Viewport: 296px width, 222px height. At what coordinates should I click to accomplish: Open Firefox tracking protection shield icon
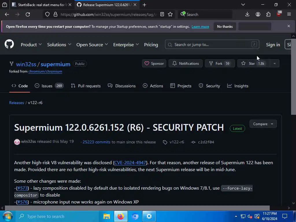point(47,14)
